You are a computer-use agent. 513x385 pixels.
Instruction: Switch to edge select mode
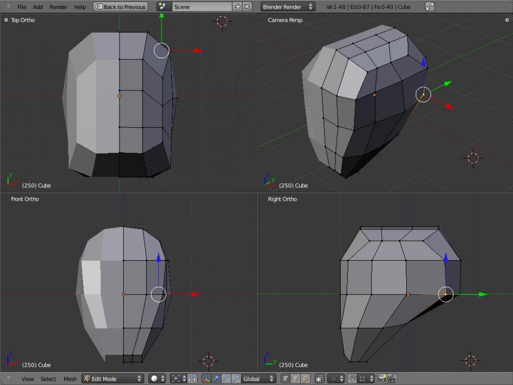295,379
